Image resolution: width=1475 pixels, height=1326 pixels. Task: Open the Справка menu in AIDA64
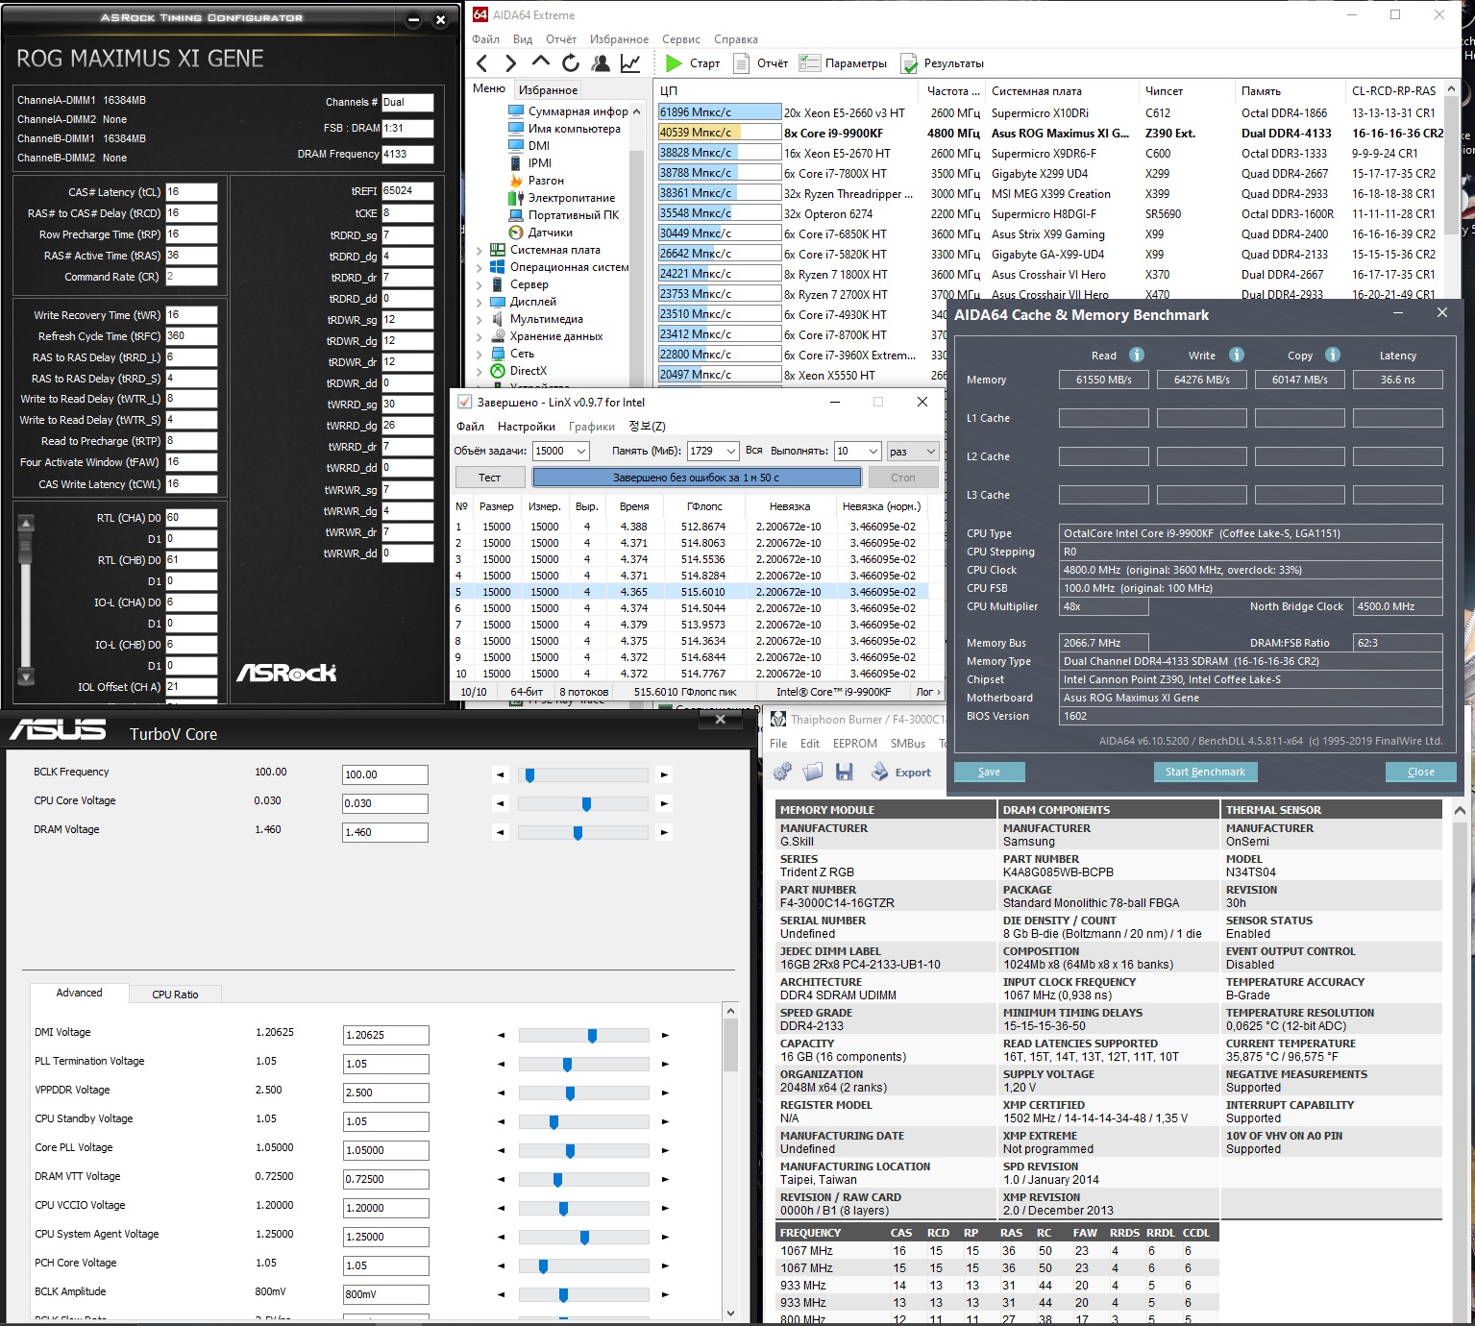tap(736, 39)
